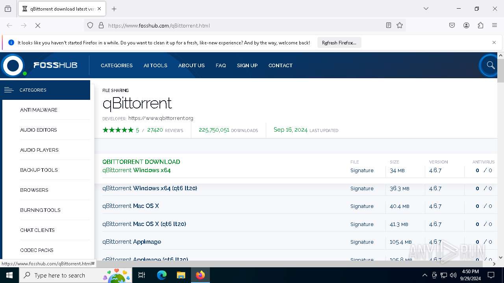Select Backup Tools category

click(x=39, y=170)
